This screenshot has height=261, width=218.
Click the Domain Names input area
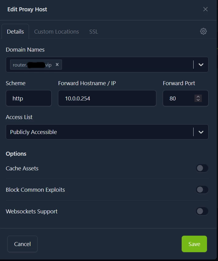tap(125, 65)
